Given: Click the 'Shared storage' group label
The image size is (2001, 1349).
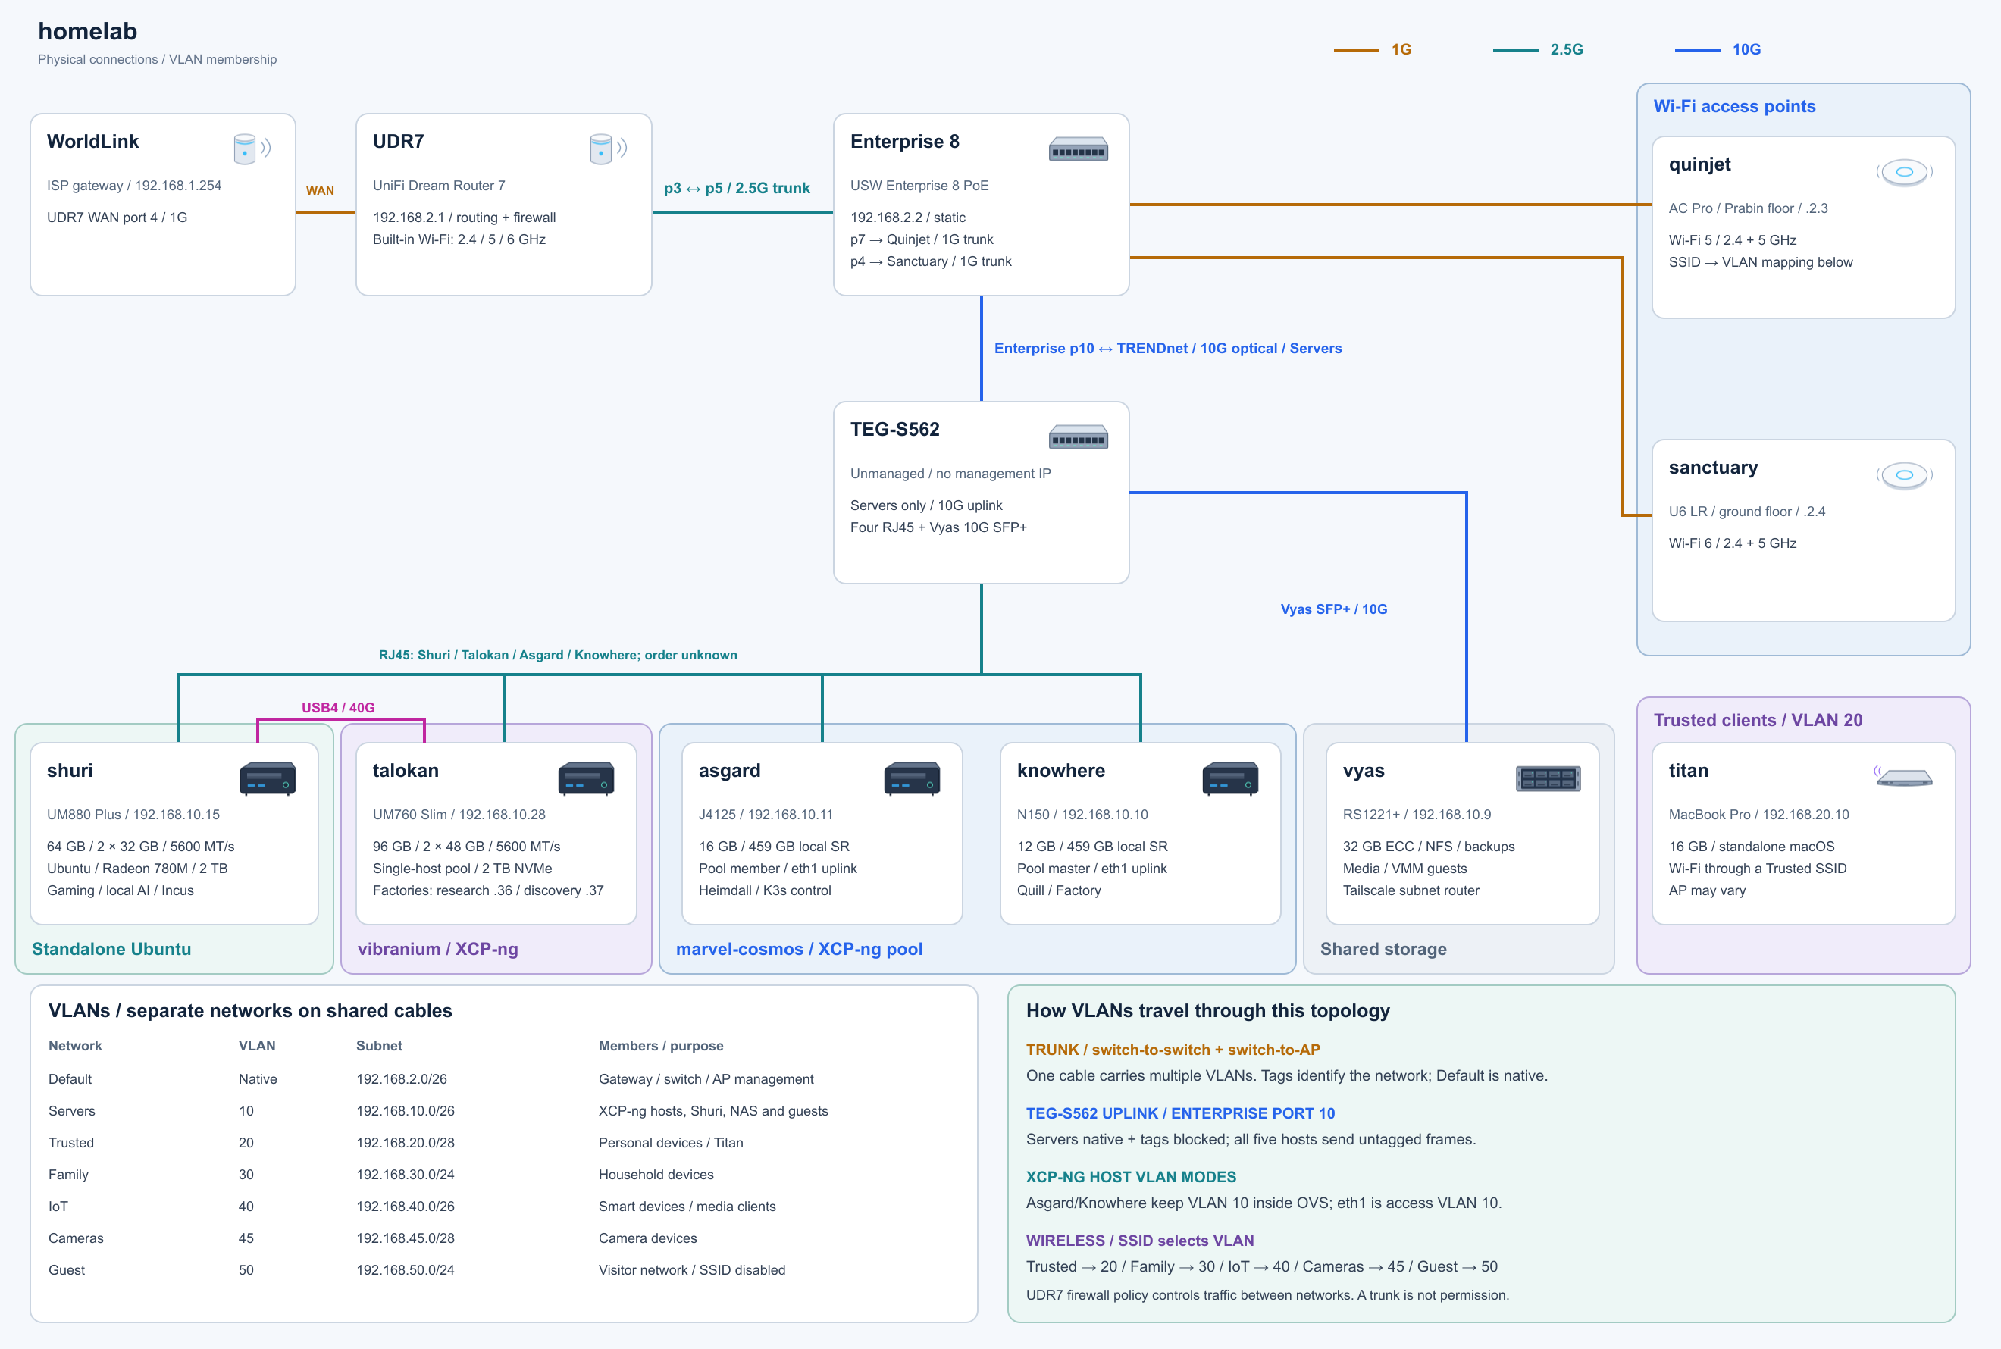Looking at the screenshot, I should 1383,949.
